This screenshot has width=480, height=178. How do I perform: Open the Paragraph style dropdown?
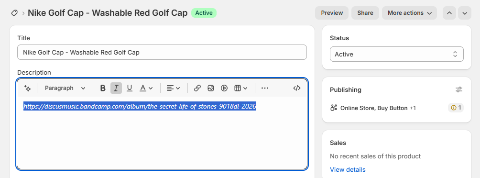click(65, 88)
